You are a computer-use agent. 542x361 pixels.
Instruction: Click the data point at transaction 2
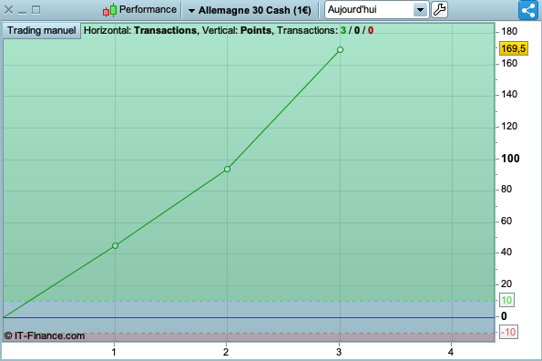pyautogui.click(x=227, y=169)
